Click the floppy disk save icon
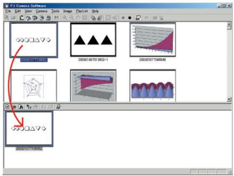234x176 pixels. (x=56, y=18)
